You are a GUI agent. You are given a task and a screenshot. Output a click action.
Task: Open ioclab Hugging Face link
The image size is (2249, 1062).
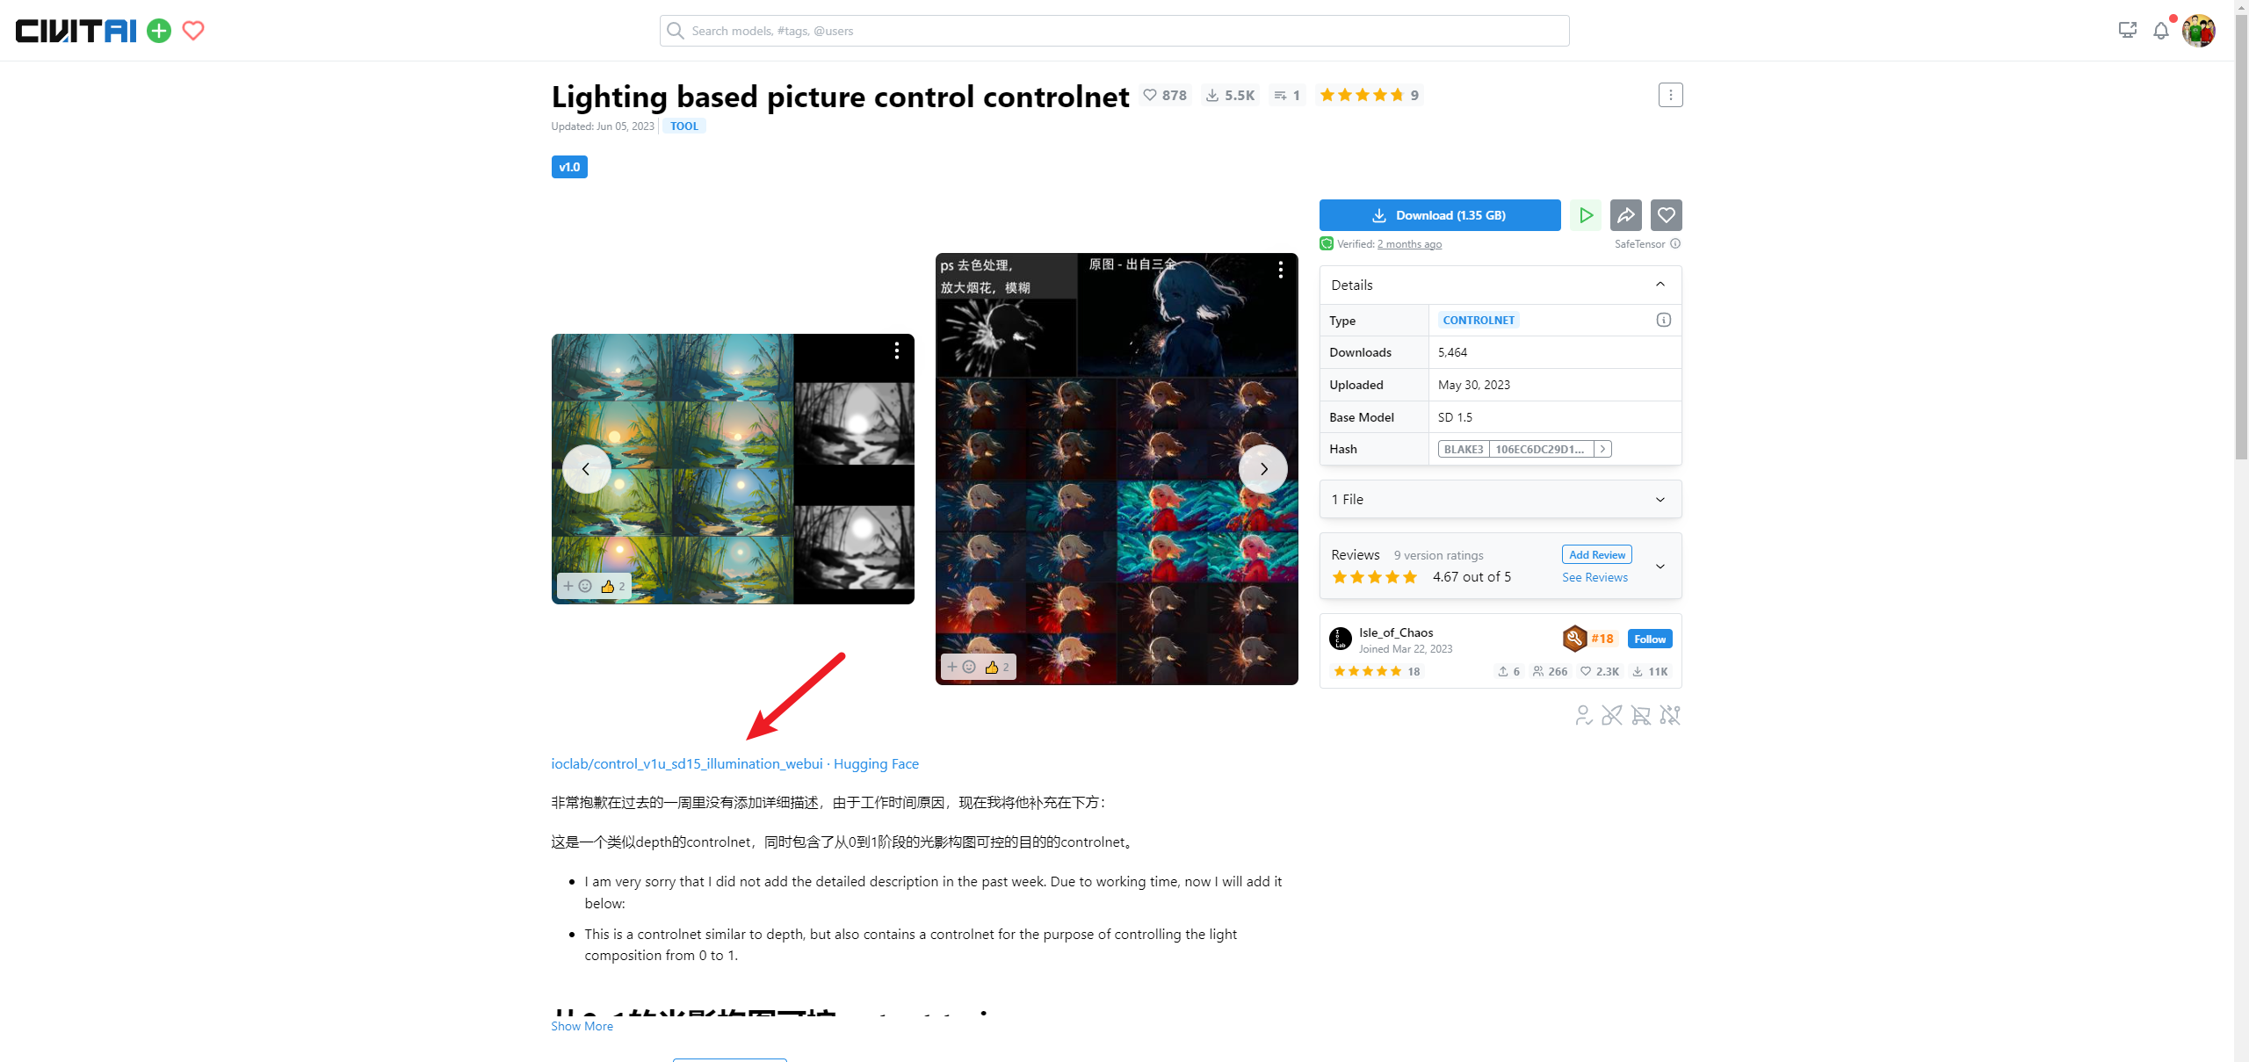click(x=734, y=763)
